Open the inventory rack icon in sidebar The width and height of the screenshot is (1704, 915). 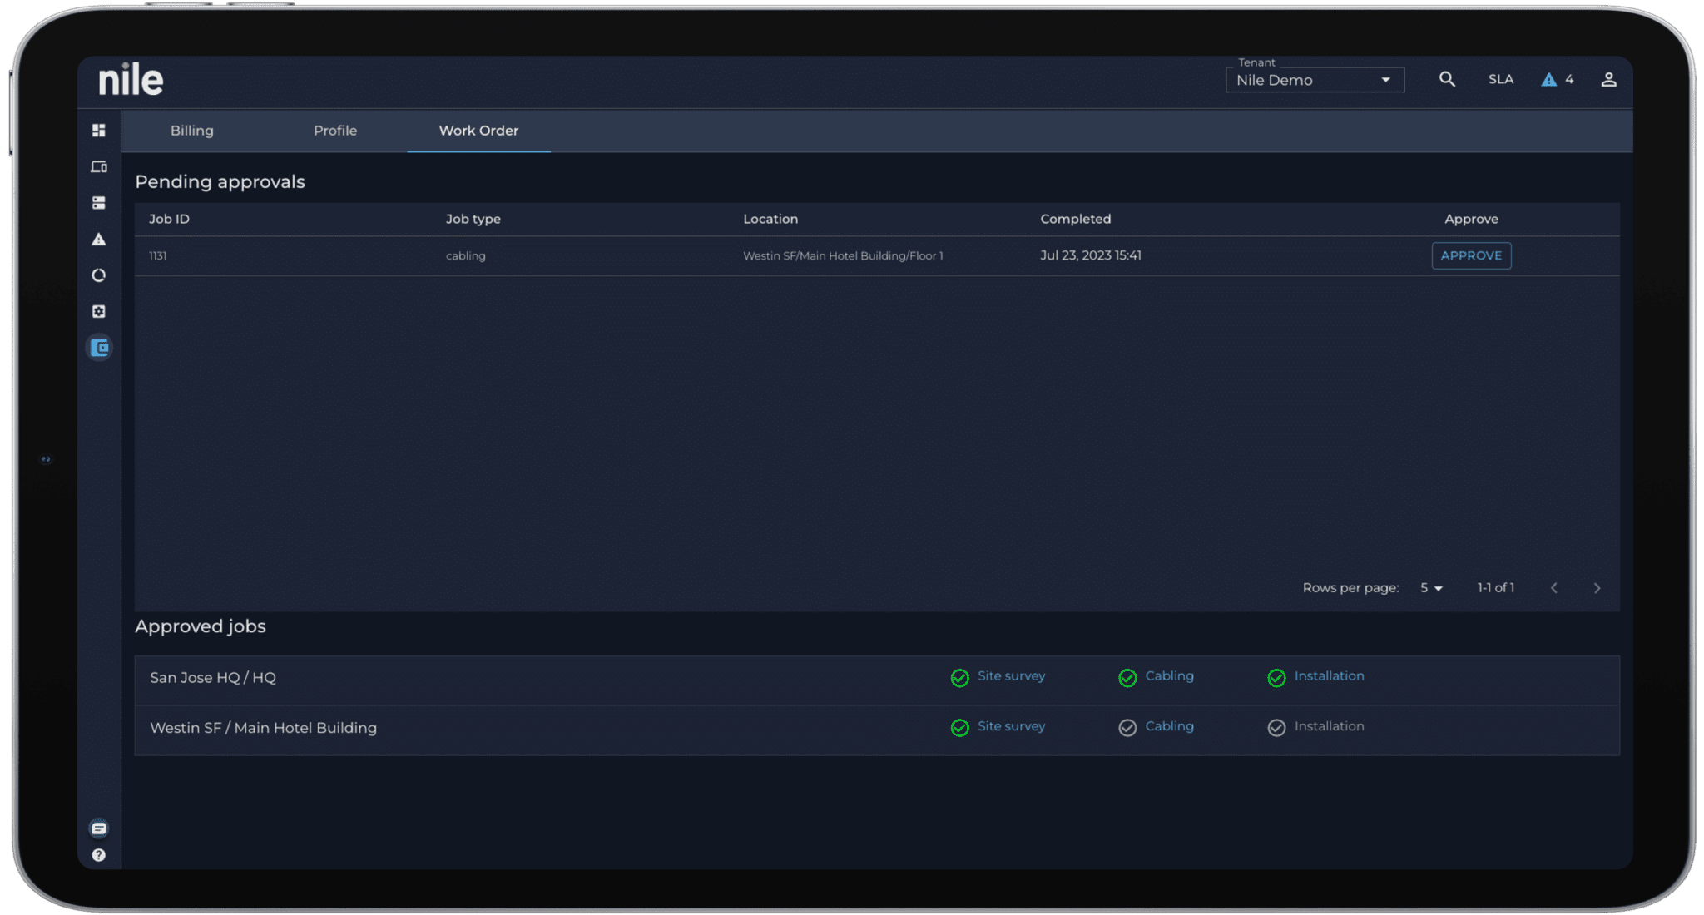(x=99, y=202)
